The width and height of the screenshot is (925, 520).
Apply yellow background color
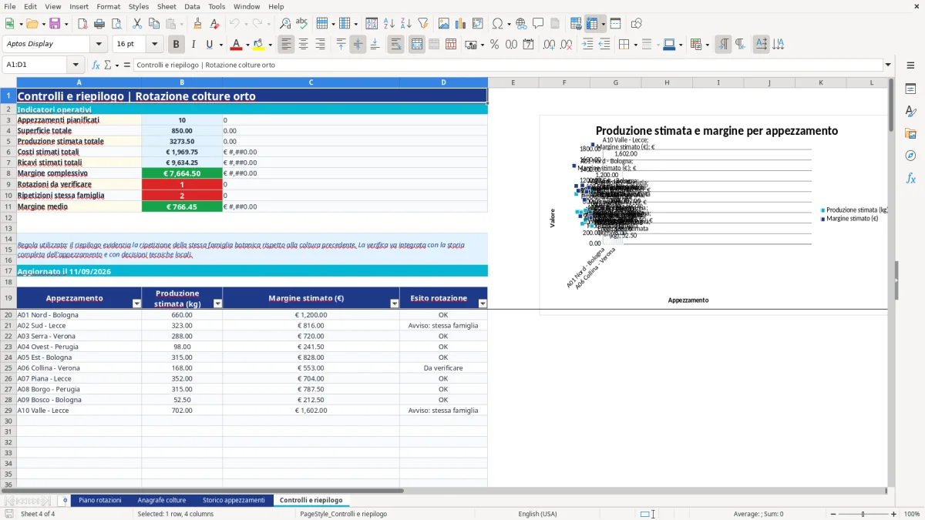coord(258,45)
